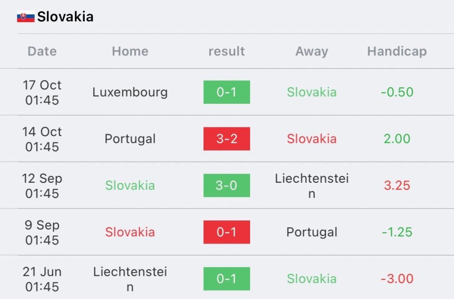The height and width of the screenshot is (299, 454).
Task: Select the Away column header
Action: click(x=312, y=51)
